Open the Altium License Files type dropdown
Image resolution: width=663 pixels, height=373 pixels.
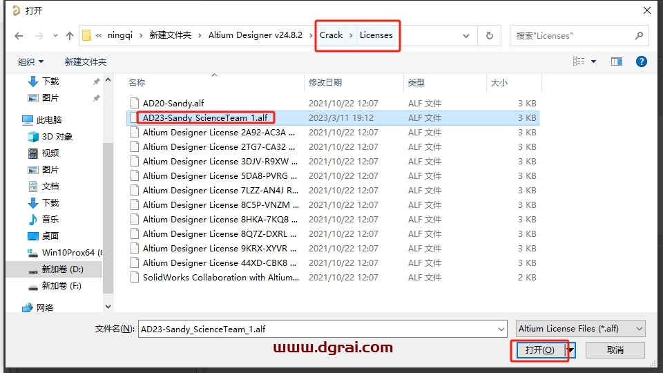click(581, 329)
